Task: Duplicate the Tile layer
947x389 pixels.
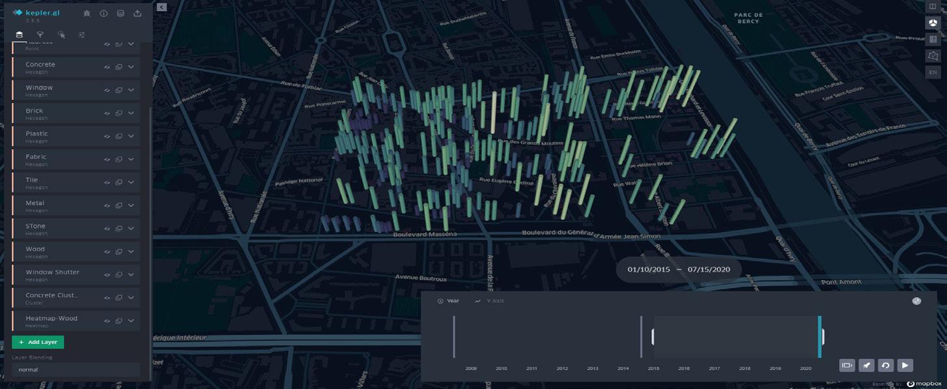Action: point(119,182)
